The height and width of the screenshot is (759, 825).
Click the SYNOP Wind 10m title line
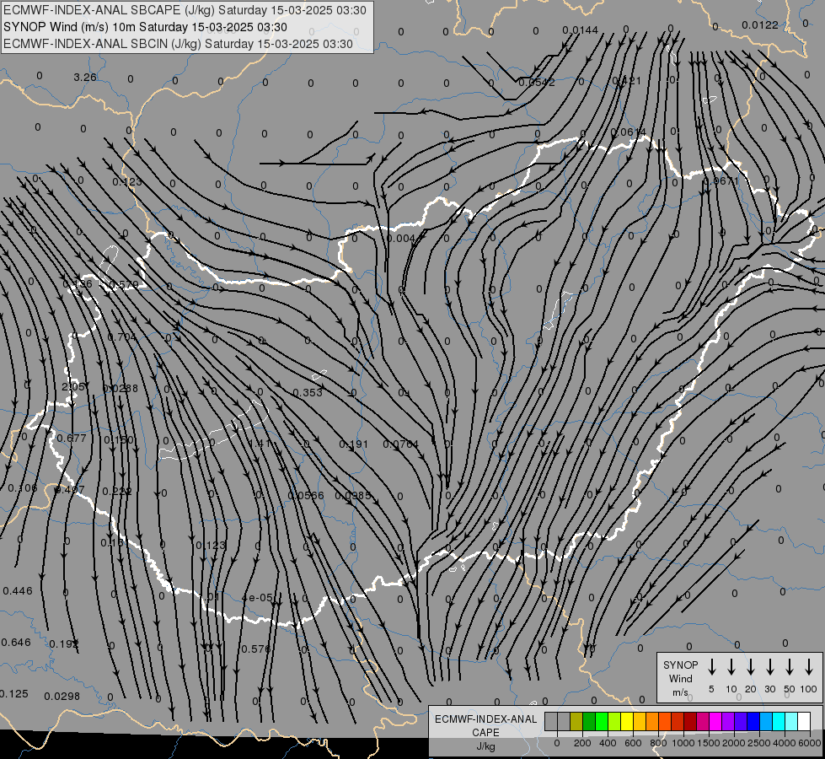click(145, 27)
